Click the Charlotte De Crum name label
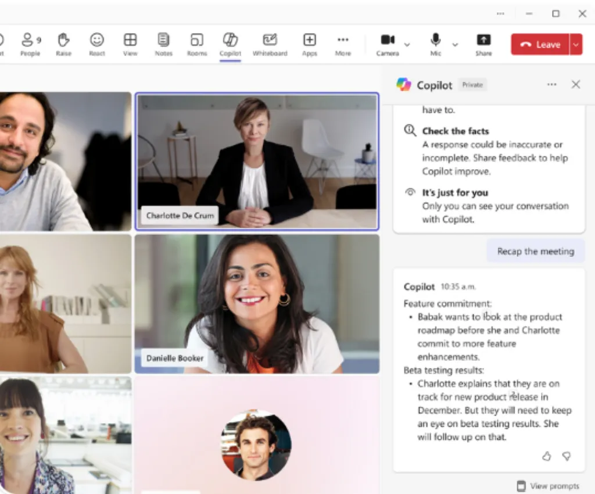This screenshot has height=494, width=595. pyautogui.click(x=180, y=216)
